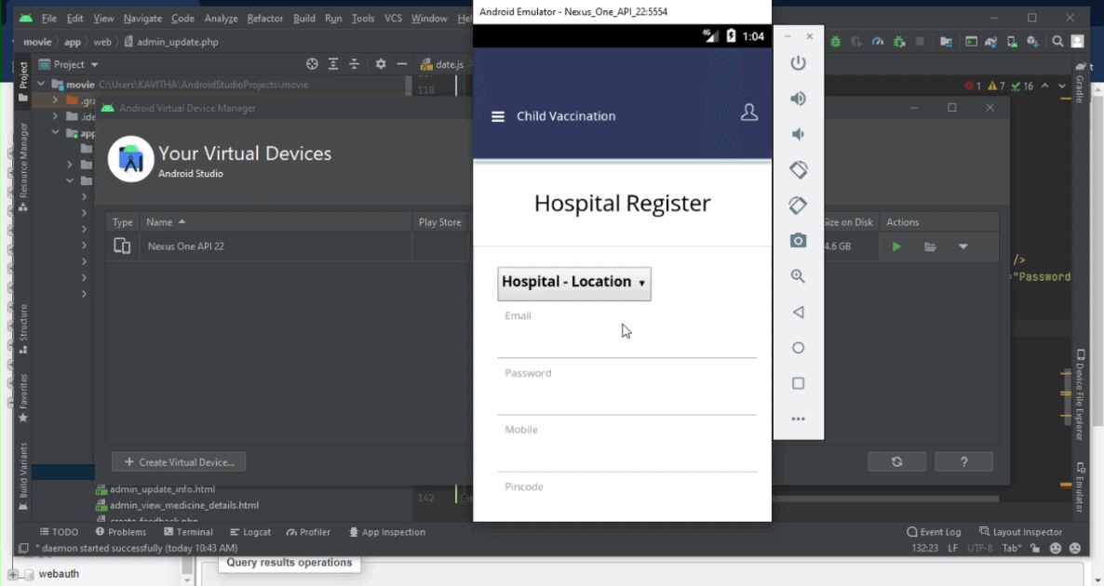Open the AVD actions dropdown arrow
Screen dimensions: 1104x586
click(963, 246)
